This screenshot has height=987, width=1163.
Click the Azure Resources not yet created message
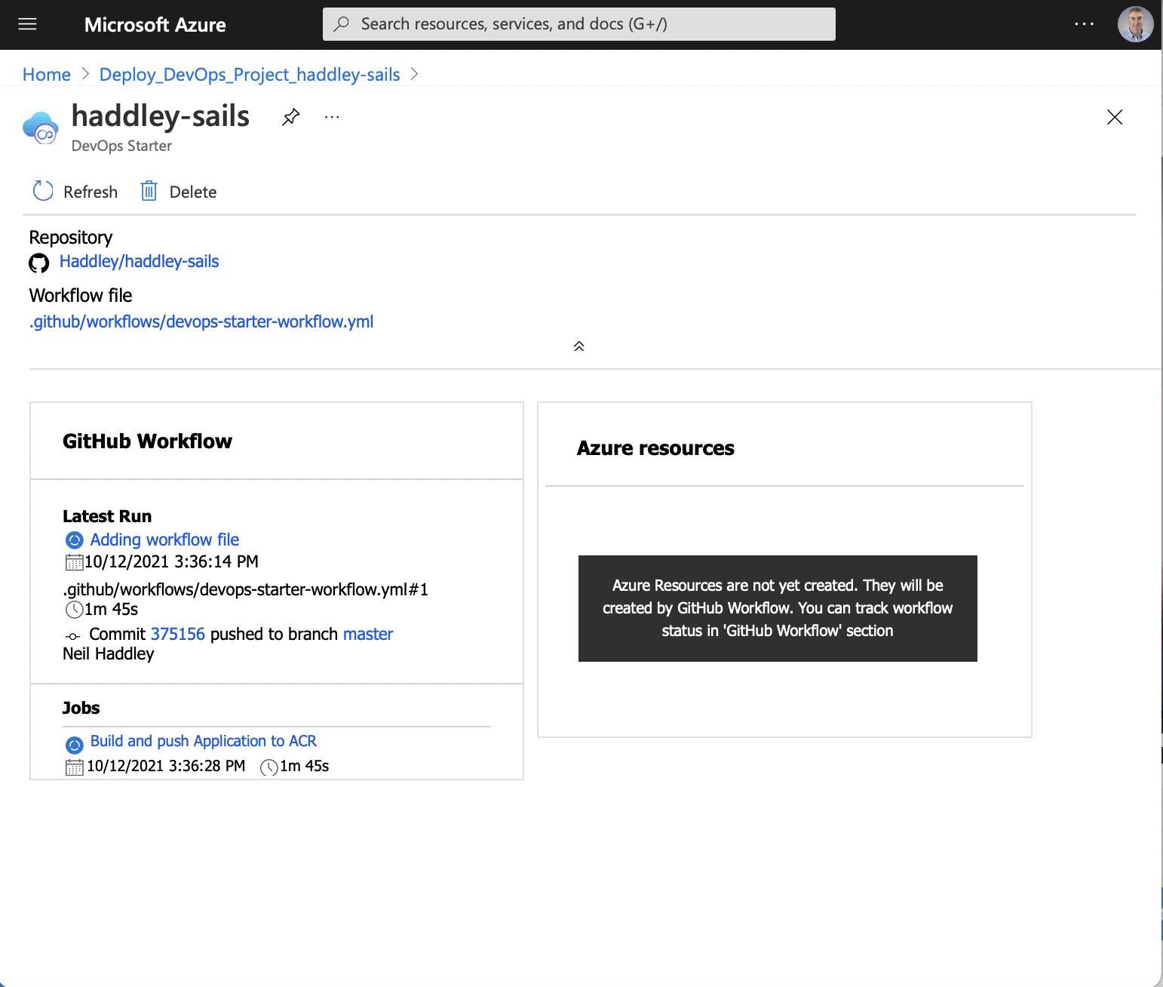pyautogui.click(x=778, y=608)
